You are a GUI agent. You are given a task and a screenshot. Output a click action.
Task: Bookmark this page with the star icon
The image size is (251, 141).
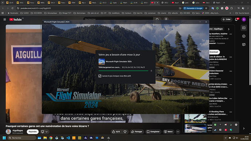coord(206,8)
